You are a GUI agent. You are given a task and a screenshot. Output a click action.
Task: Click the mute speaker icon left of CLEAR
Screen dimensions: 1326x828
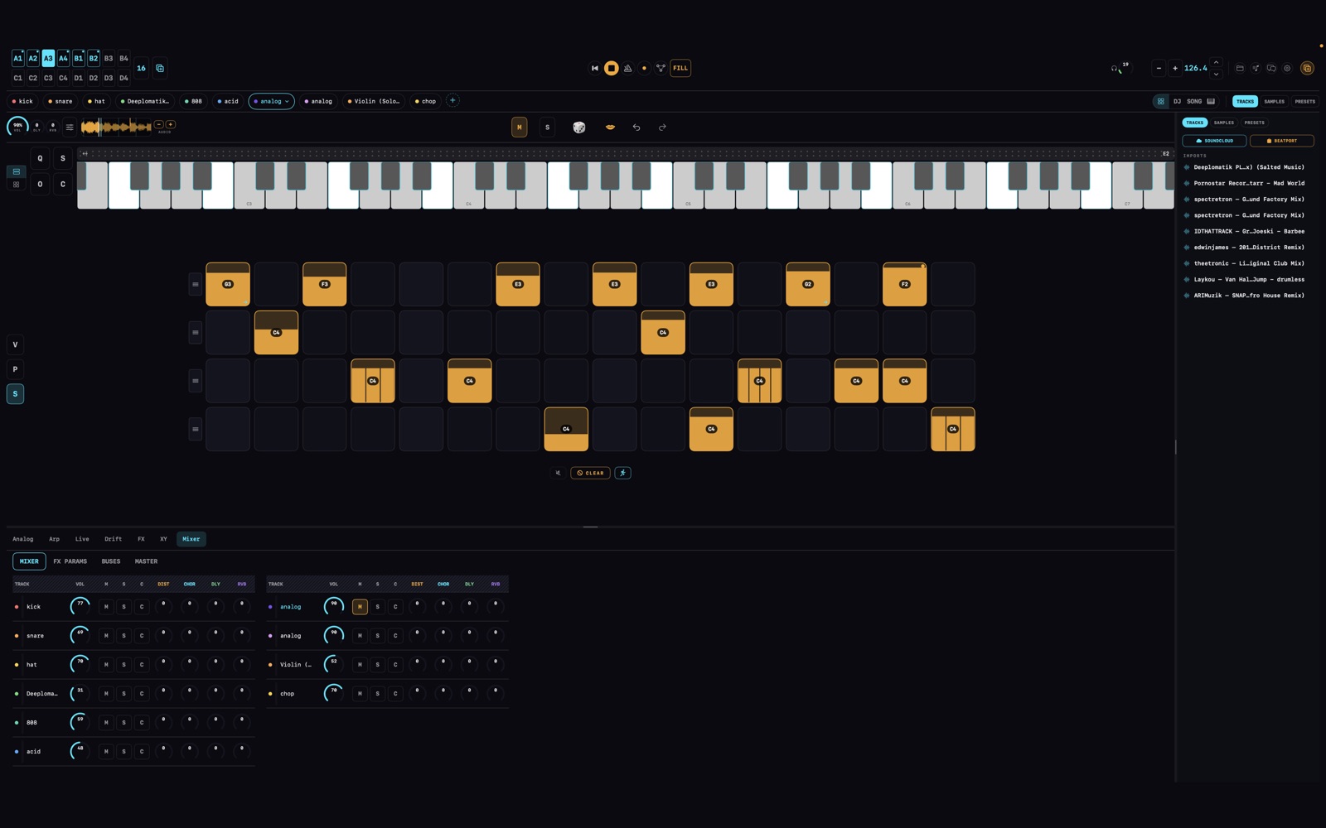[558, 474]
